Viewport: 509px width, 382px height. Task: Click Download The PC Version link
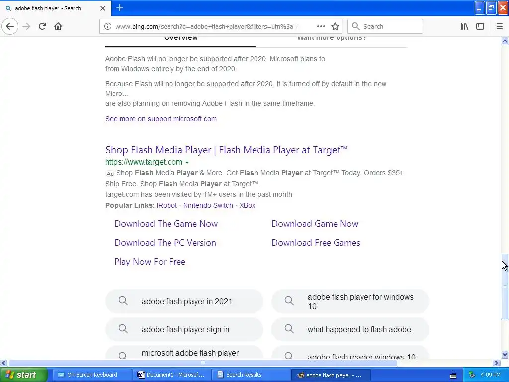coord(165,243)
